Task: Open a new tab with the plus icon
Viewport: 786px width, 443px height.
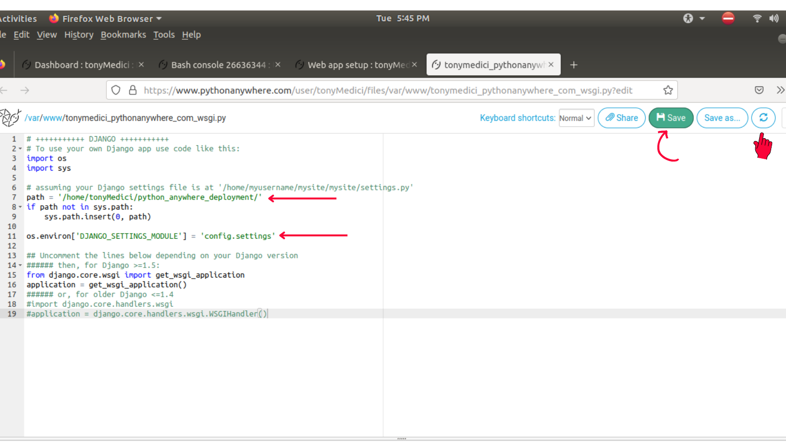Action: (x=574, y=65)
